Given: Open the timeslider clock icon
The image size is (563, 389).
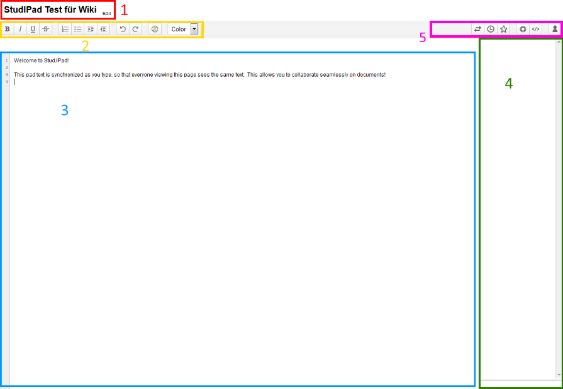Looking at the screenshot, I should [491, 29].
